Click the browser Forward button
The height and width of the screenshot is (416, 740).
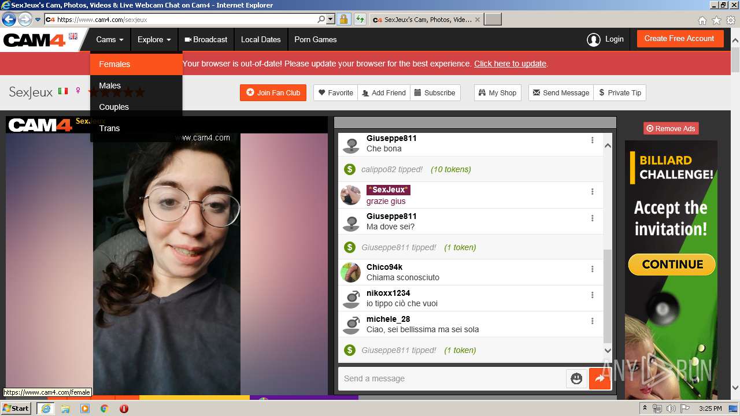25,19
